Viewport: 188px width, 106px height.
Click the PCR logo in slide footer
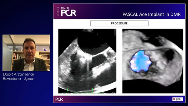click(59, 99)
